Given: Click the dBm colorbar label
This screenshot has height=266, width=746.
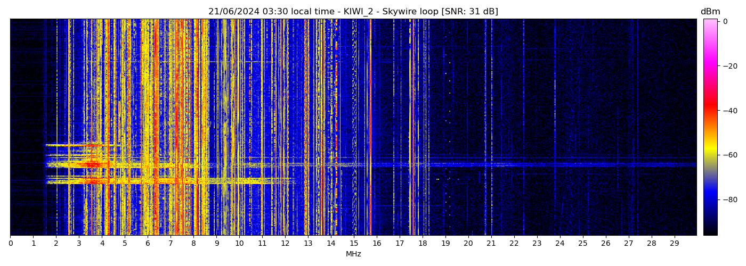Looking at the screenshot, I should pos(710,12).
